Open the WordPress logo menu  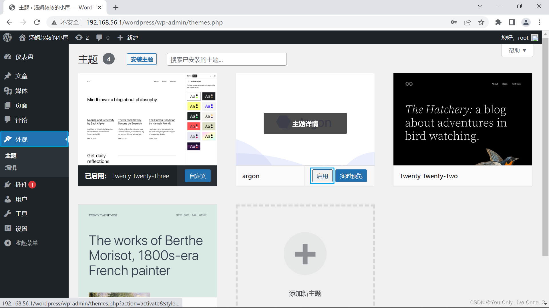7,38
